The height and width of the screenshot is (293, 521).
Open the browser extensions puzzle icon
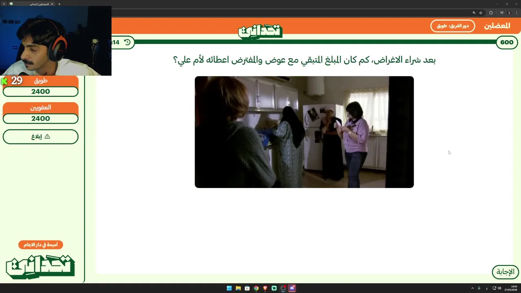click(491, 13)
